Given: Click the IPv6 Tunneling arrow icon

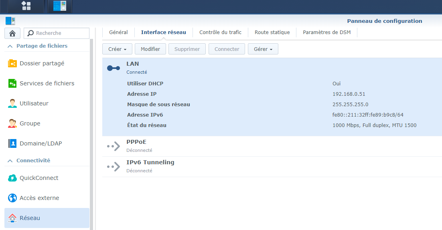Looking at the screenshot, I should click(x=114, y=167).
